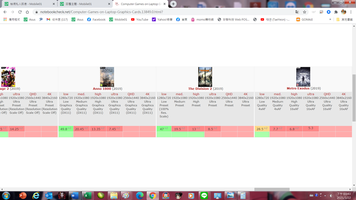356x200 pixels.
Task: Reload the notebookcheck page
Action: pyautogui.click(x=20, y=12)
